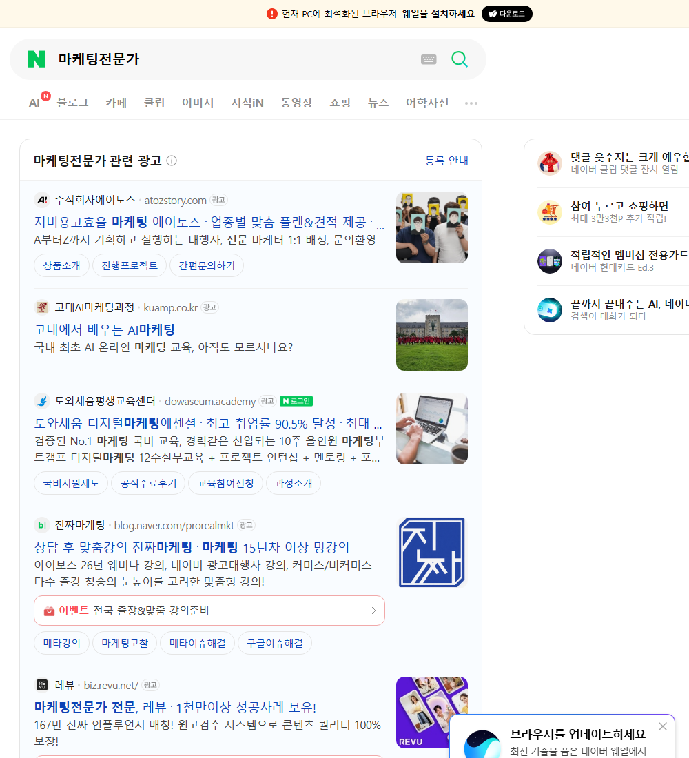Open the on-screen keyboard icon in search bar

(x=429, y=59)
